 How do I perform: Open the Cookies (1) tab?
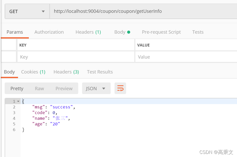click(33, 72)
